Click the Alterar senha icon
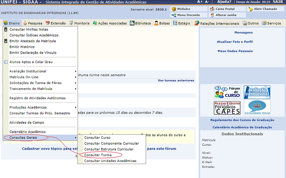 click(212, 15)
